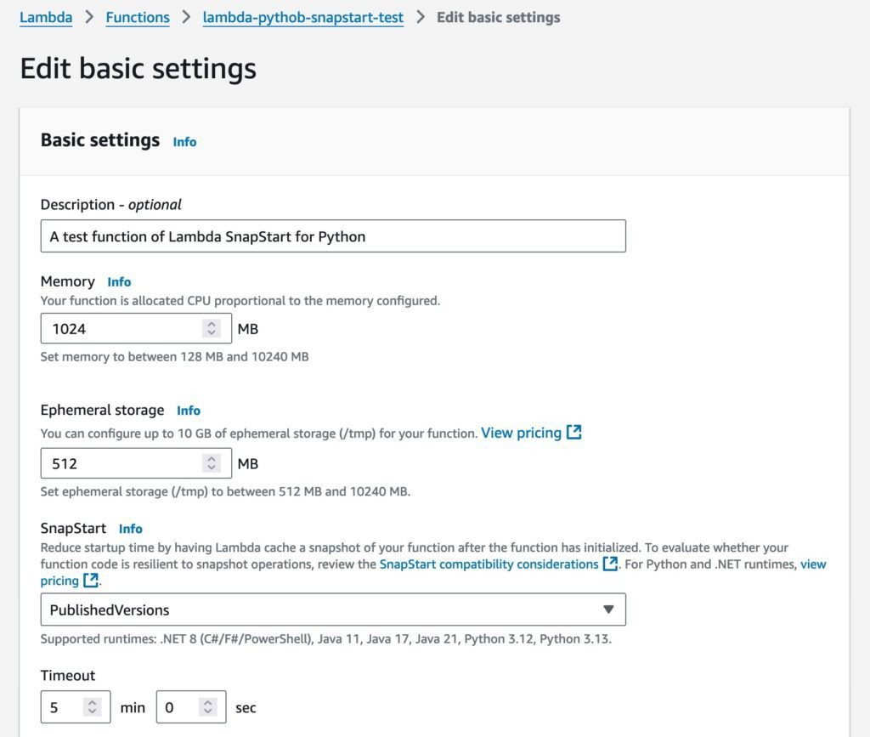Select the Memory value field showing 1024
The width and height of the screenshot is (870, 737).
[x=119, y=328]
